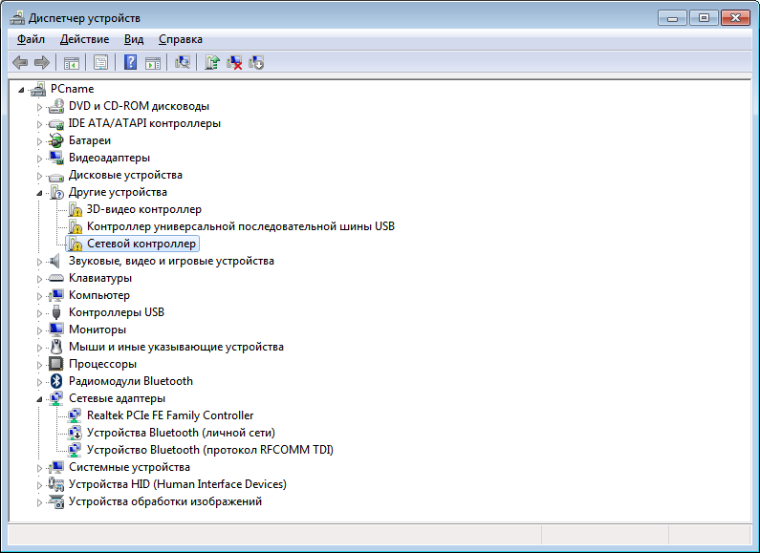Select Контроллер универсальной последовательной шины USB

(240, 226)
